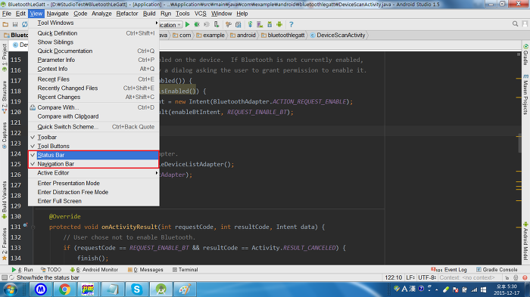Select Enter Presentation Mode
The image size is (530, 297).
tap(94, 183)
